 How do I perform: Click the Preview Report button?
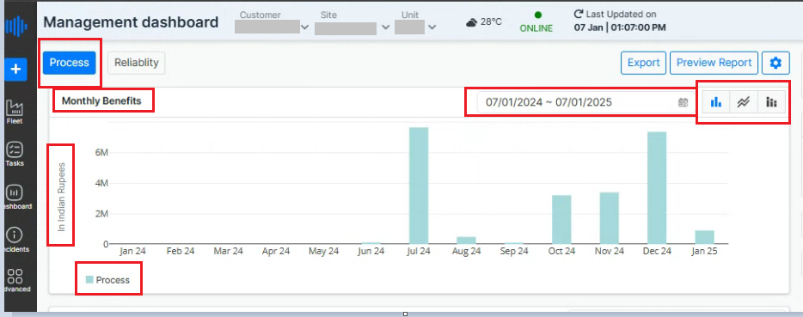714,63
